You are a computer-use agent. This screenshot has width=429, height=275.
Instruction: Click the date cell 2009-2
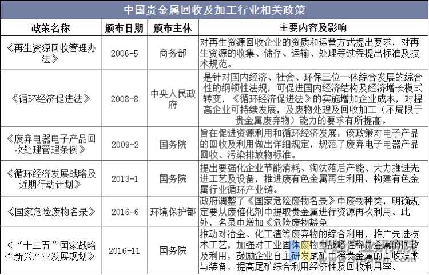pos(125,144)
